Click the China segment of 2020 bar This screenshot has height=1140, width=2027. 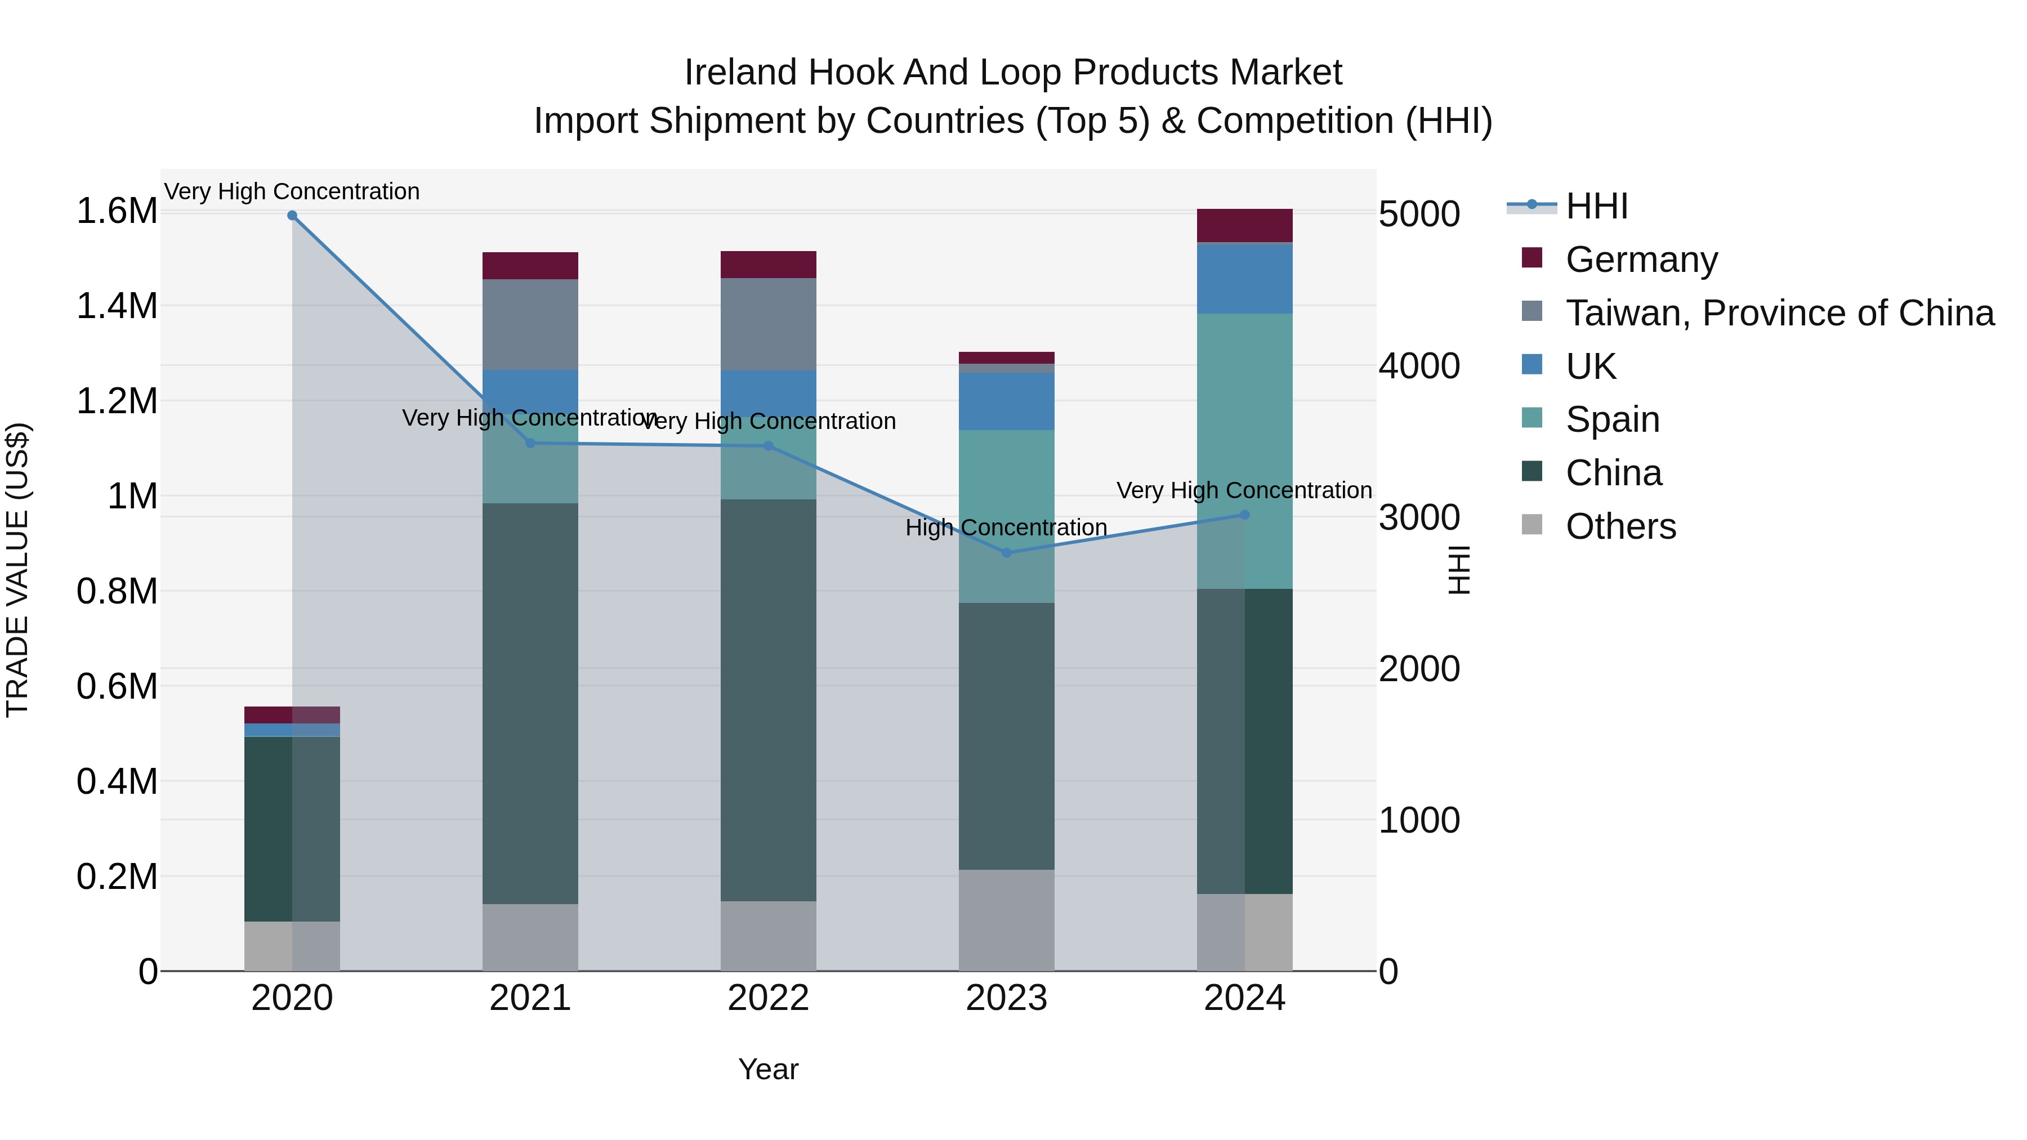[292, 829]
